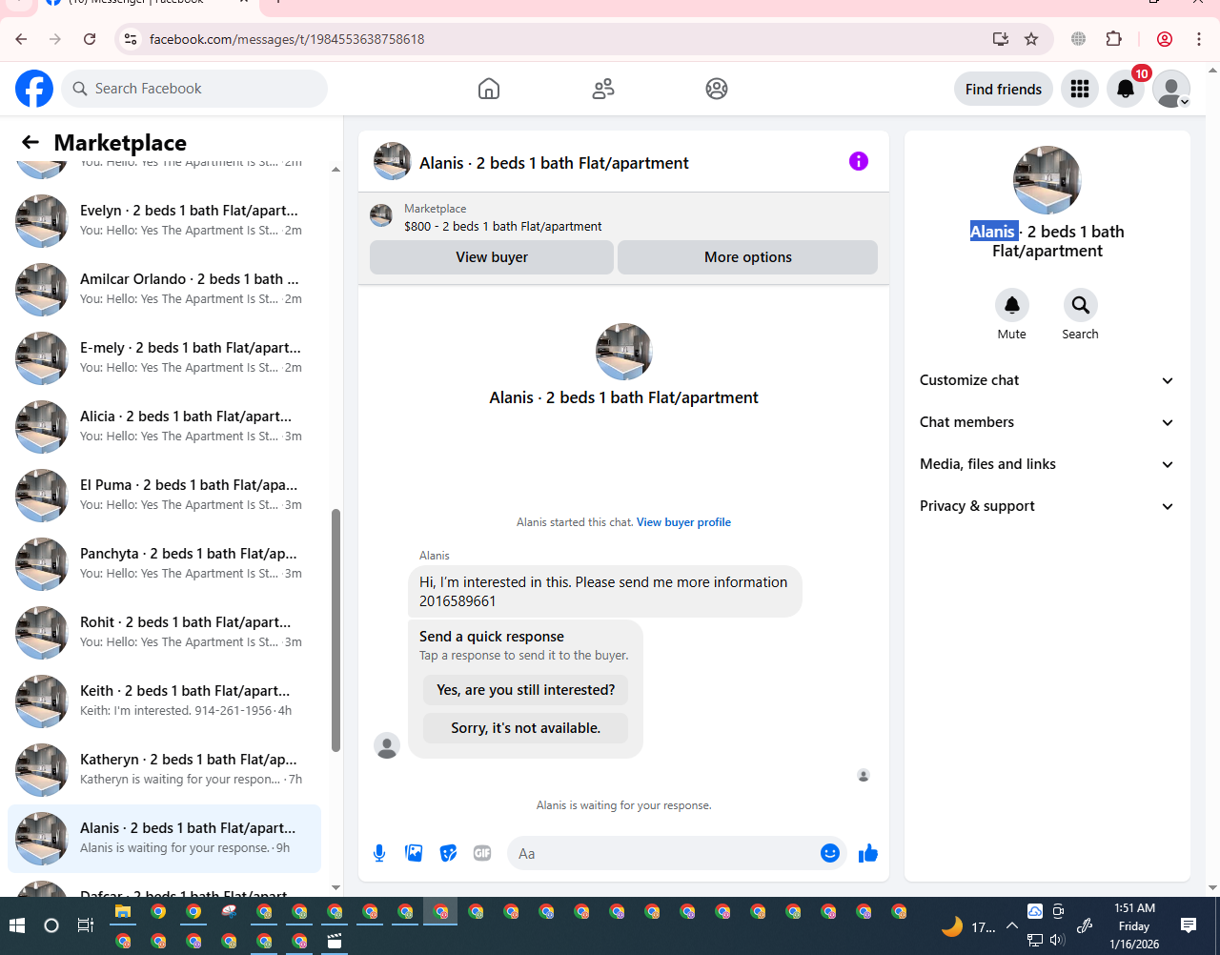
Task: Click the Search Facebook field
Action: click(194, 89)
